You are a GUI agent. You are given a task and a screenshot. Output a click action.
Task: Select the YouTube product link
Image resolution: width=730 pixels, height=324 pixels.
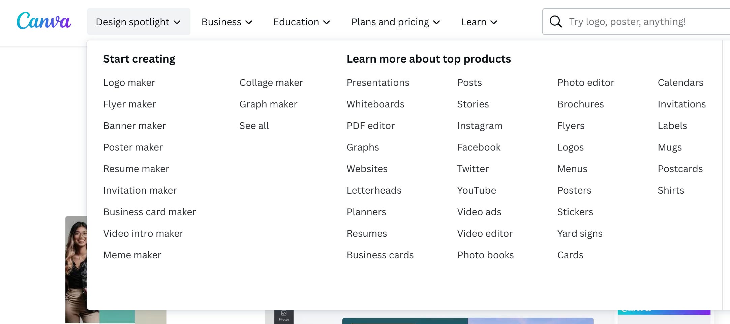(477, 190)
